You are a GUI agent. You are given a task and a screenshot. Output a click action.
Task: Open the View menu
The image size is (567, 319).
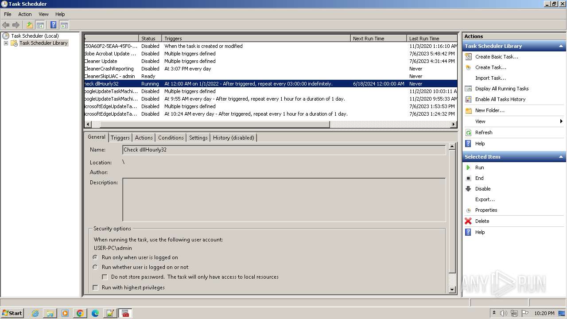point(43,14)
